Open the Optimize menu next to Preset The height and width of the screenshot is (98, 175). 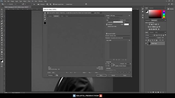click(129, 16)
